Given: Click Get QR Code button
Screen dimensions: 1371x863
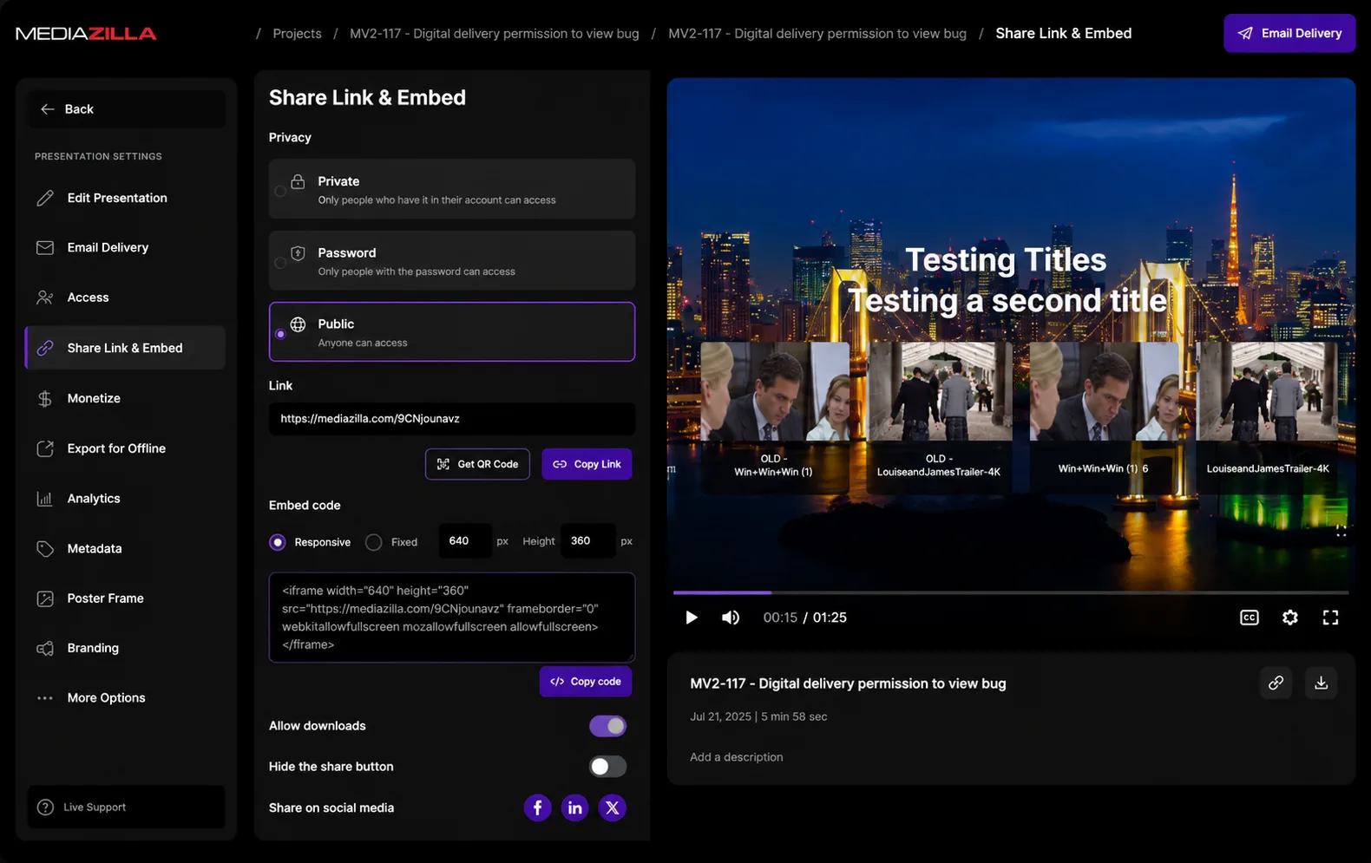Looking at the screenshot, I should coord(477,464).
